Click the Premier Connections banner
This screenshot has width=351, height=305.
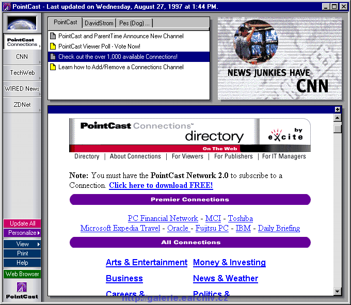point(190,199)
